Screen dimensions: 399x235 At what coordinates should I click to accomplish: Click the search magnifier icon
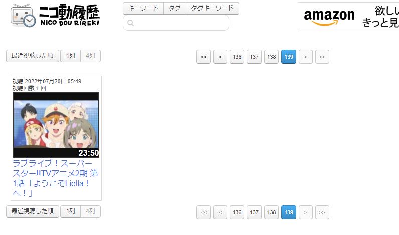pyautogui.click(x=130, y=23)
